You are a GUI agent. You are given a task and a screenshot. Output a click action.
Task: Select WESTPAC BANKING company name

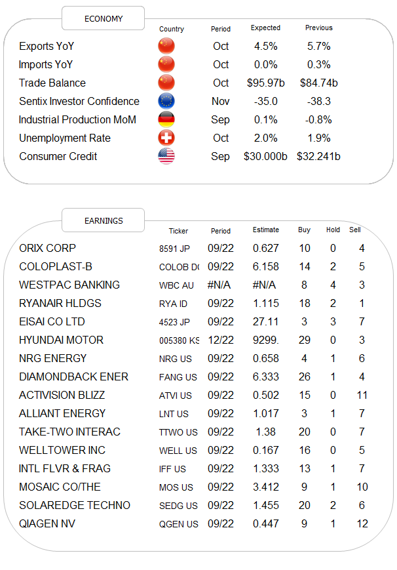69,285
